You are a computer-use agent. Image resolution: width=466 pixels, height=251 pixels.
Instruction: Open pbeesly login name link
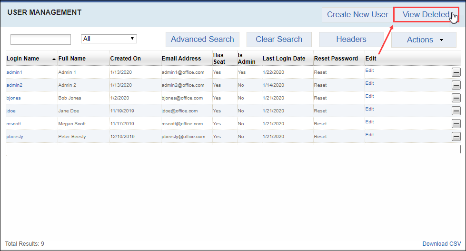point(15,137)
